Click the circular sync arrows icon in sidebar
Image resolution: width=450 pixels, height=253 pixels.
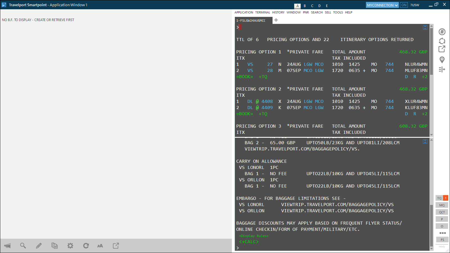[442, 41]
